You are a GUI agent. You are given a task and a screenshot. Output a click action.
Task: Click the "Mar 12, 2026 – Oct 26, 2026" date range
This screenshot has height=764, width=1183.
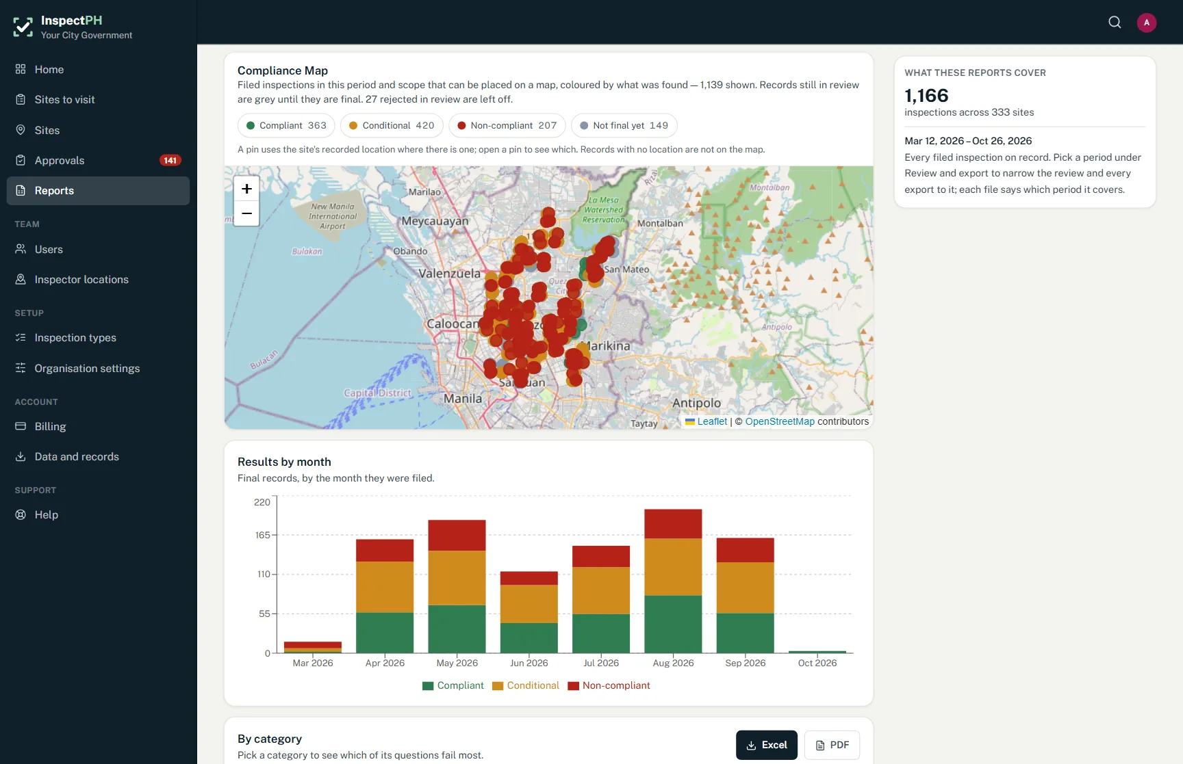(968, 141)
